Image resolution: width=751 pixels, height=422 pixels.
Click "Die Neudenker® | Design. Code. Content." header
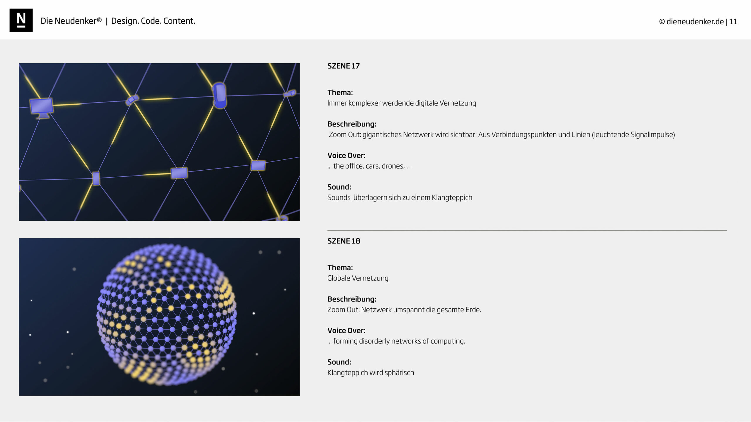(118, 21)
